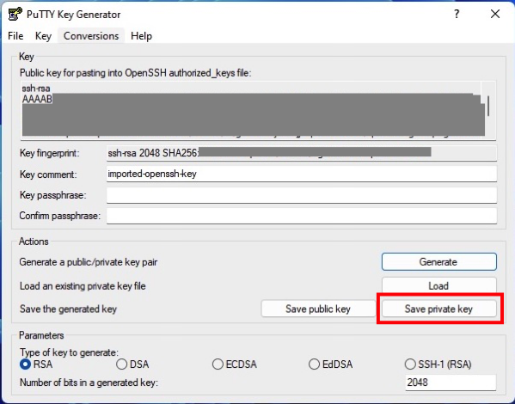
Task: Open the Help menu
Action: [x=141, y=36]
